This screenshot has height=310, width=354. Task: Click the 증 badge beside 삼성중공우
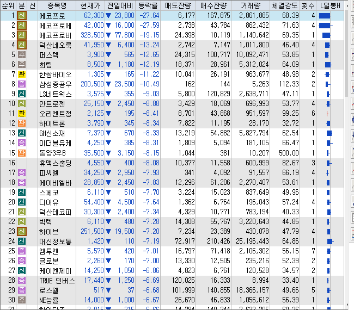22,84
